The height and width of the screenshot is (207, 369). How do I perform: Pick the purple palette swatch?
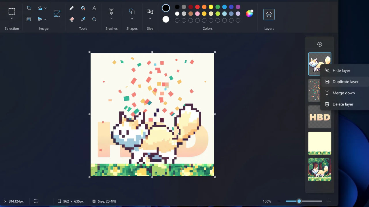[238, 7]
